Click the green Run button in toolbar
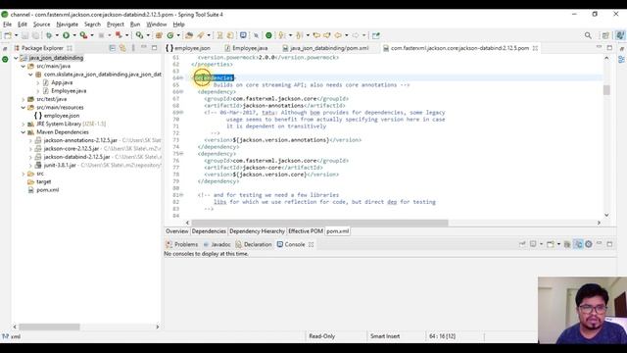627x353 pixels. click(x=66, y=35)
